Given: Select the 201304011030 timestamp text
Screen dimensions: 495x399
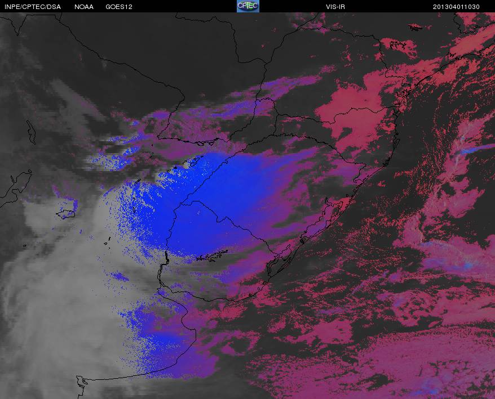Looking at the screenshot, I should [456, 7].
